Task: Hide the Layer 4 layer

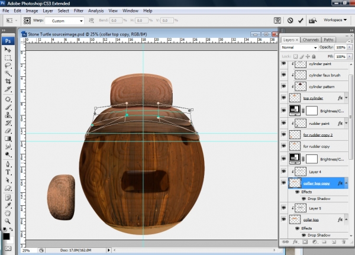Action: [x=283, y=171]
